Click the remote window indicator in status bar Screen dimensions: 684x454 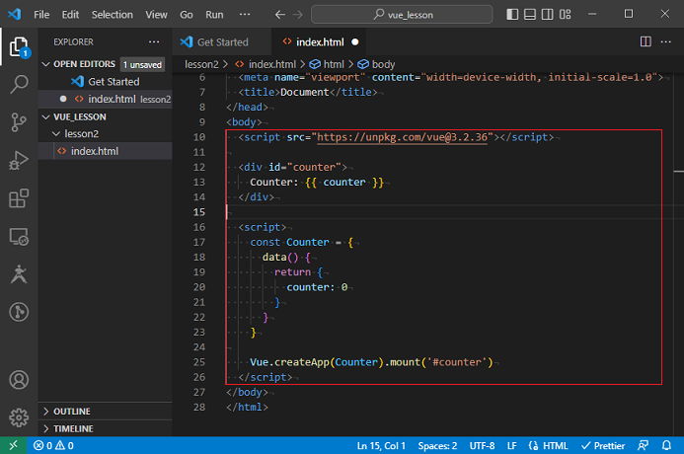[x=14, y=445]
